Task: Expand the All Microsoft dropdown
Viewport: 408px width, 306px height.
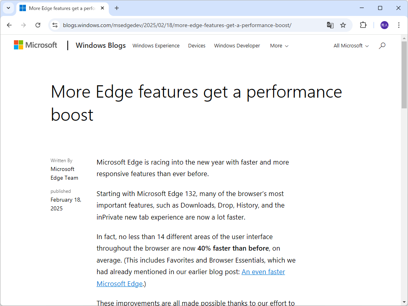Action: 350,45
